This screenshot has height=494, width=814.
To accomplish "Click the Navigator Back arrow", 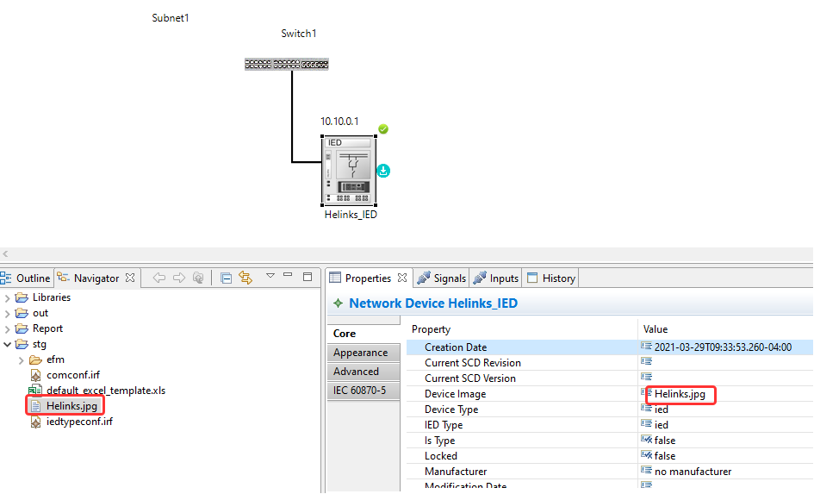I will coord(158,278).
